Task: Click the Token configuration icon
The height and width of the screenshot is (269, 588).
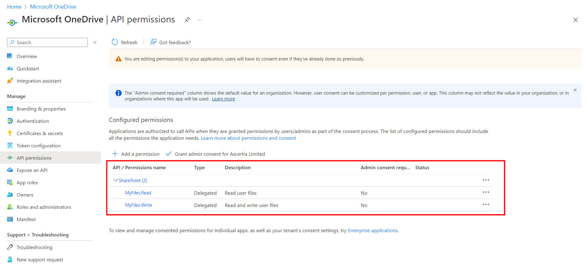Action: [10, 146]
